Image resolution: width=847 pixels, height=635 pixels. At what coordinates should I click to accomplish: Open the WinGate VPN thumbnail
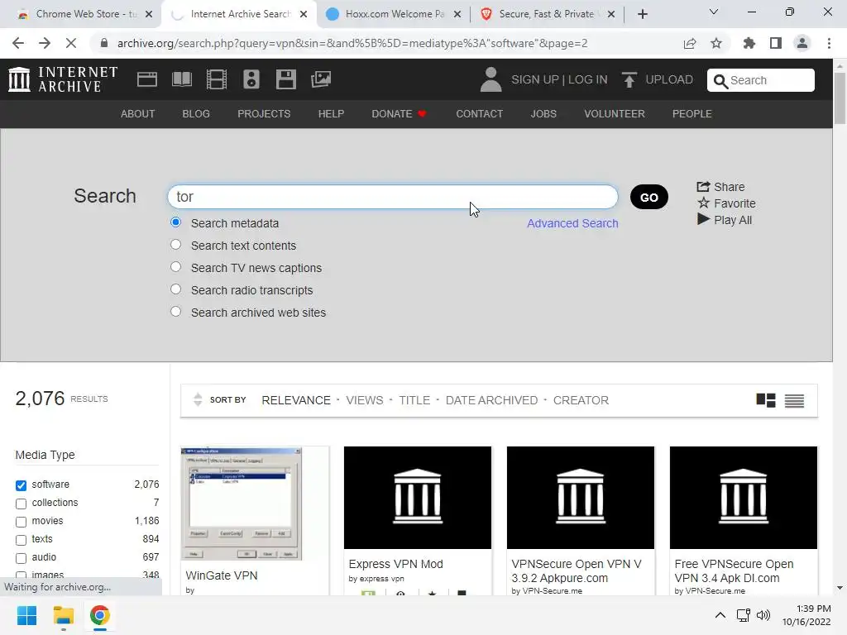[241, 504]
